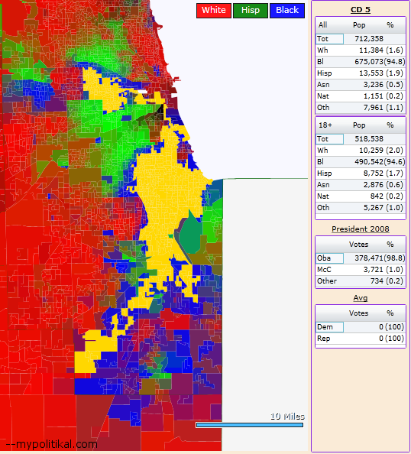Select the Dem cell in Avg table
The image size is (411, 454).
coord(330,327)
